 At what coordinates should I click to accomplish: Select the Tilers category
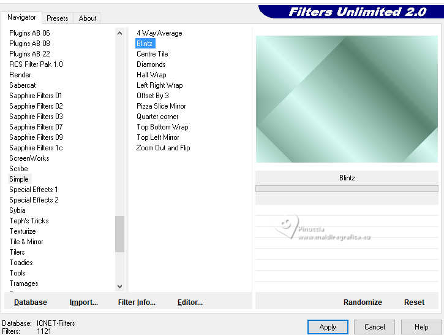(x=17, y=252)
